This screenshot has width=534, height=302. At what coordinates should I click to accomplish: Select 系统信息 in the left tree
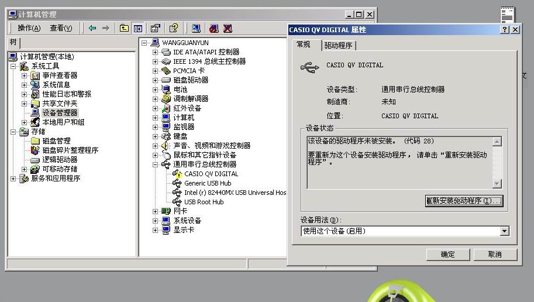pyautogui.click(x=56, y=84)
